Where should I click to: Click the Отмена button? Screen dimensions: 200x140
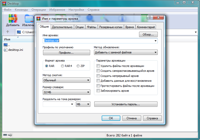pos(132,118)
